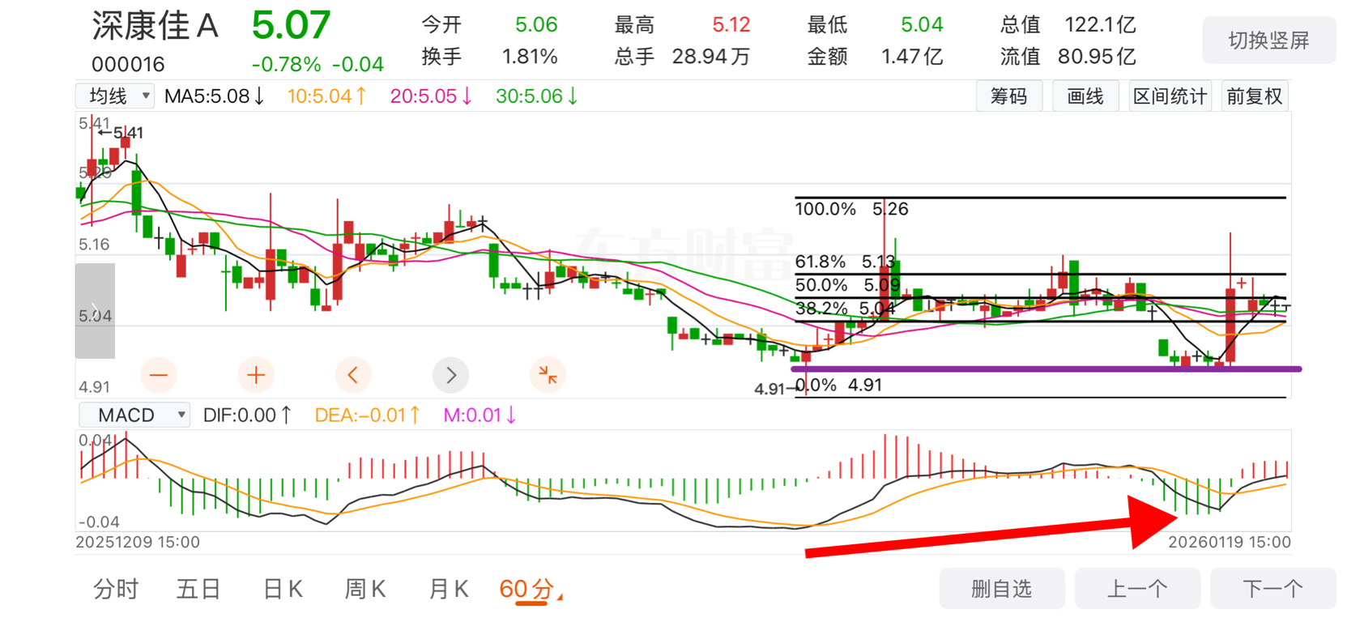Tap 总值 value 122.1亿
The height and width of the screenshot is (622, 1347).
pyautogui.click(x=1100, y=25)
